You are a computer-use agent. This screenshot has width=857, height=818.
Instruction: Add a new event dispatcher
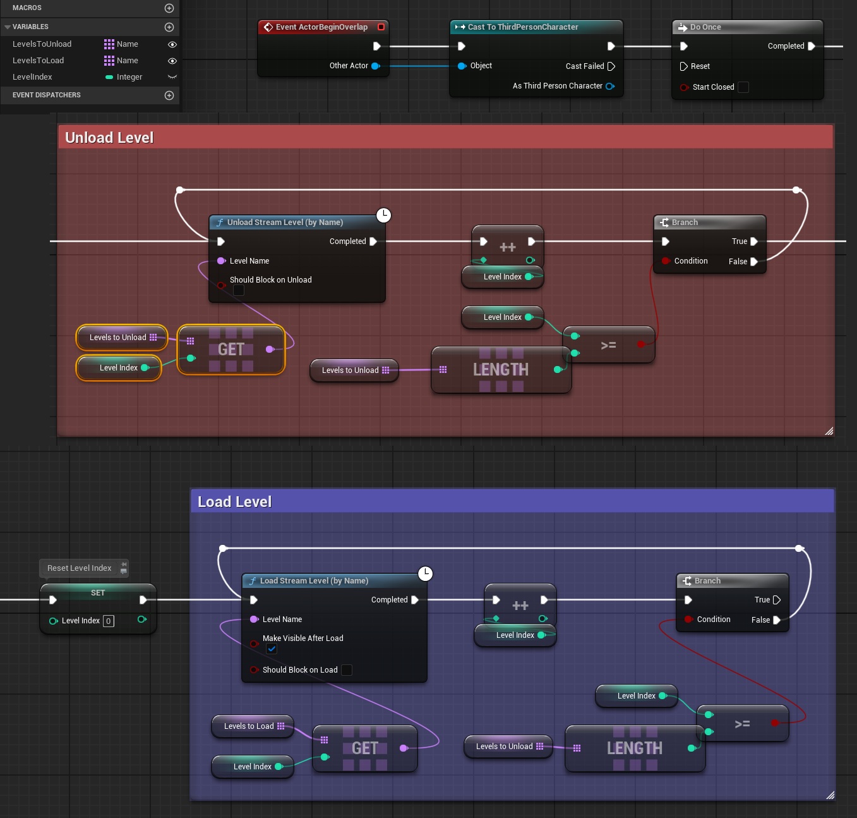pos(169,95)
